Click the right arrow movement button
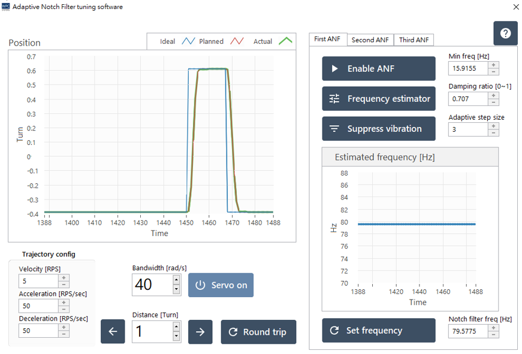Screen dimensions: 522x354 click(200, 331)
